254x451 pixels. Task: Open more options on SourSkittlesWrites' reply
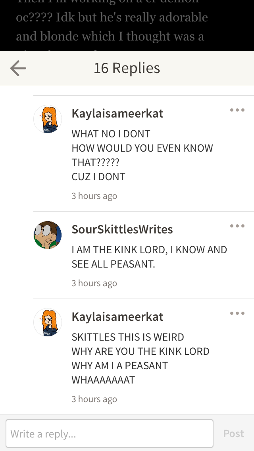(237, 226)
